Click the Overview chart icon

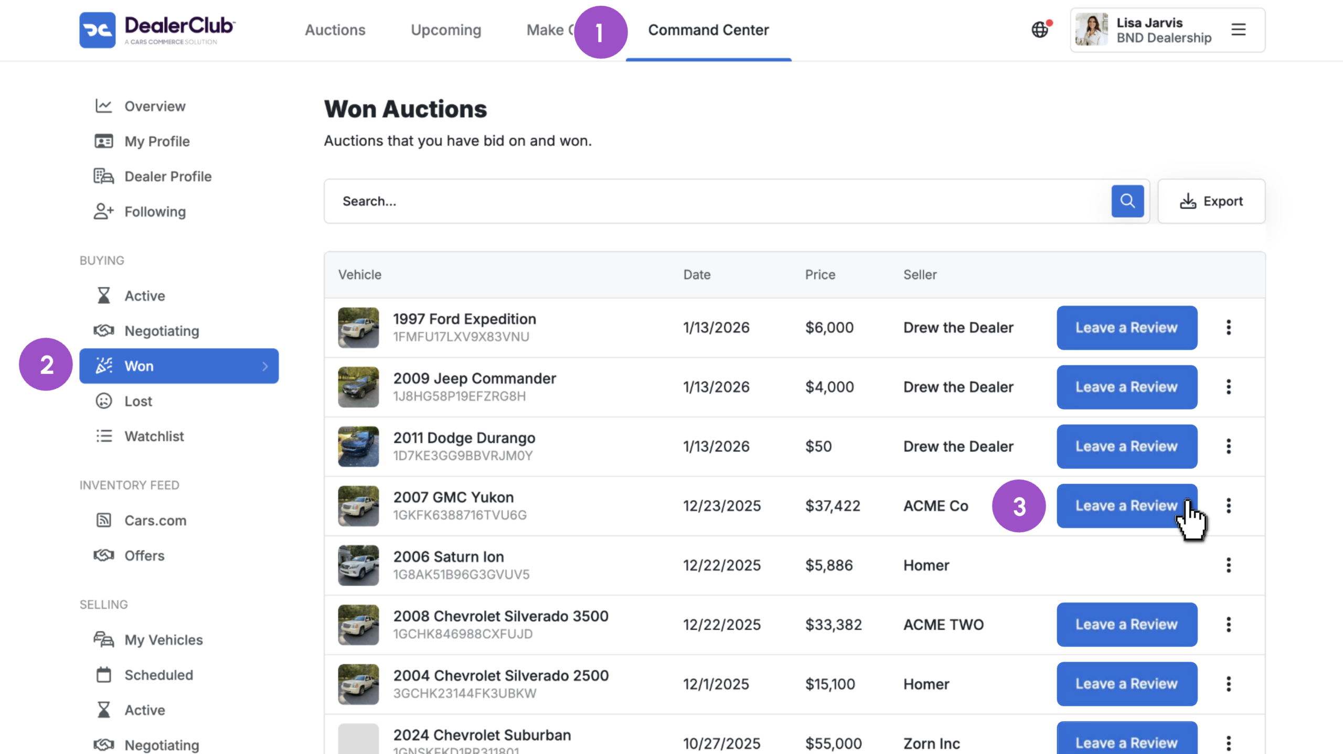104,106
